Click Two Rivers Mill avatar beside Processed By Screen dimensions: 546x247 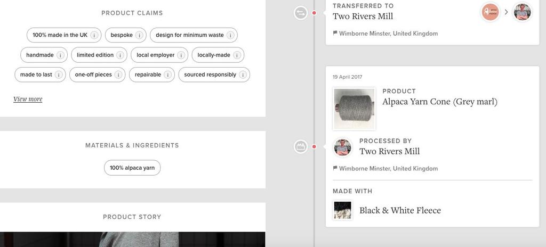click(x=342, y=147)
